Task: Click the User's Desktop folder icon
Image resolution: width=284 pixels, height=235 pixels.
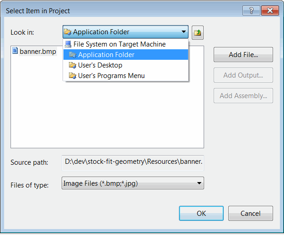Action: [73, 65]
